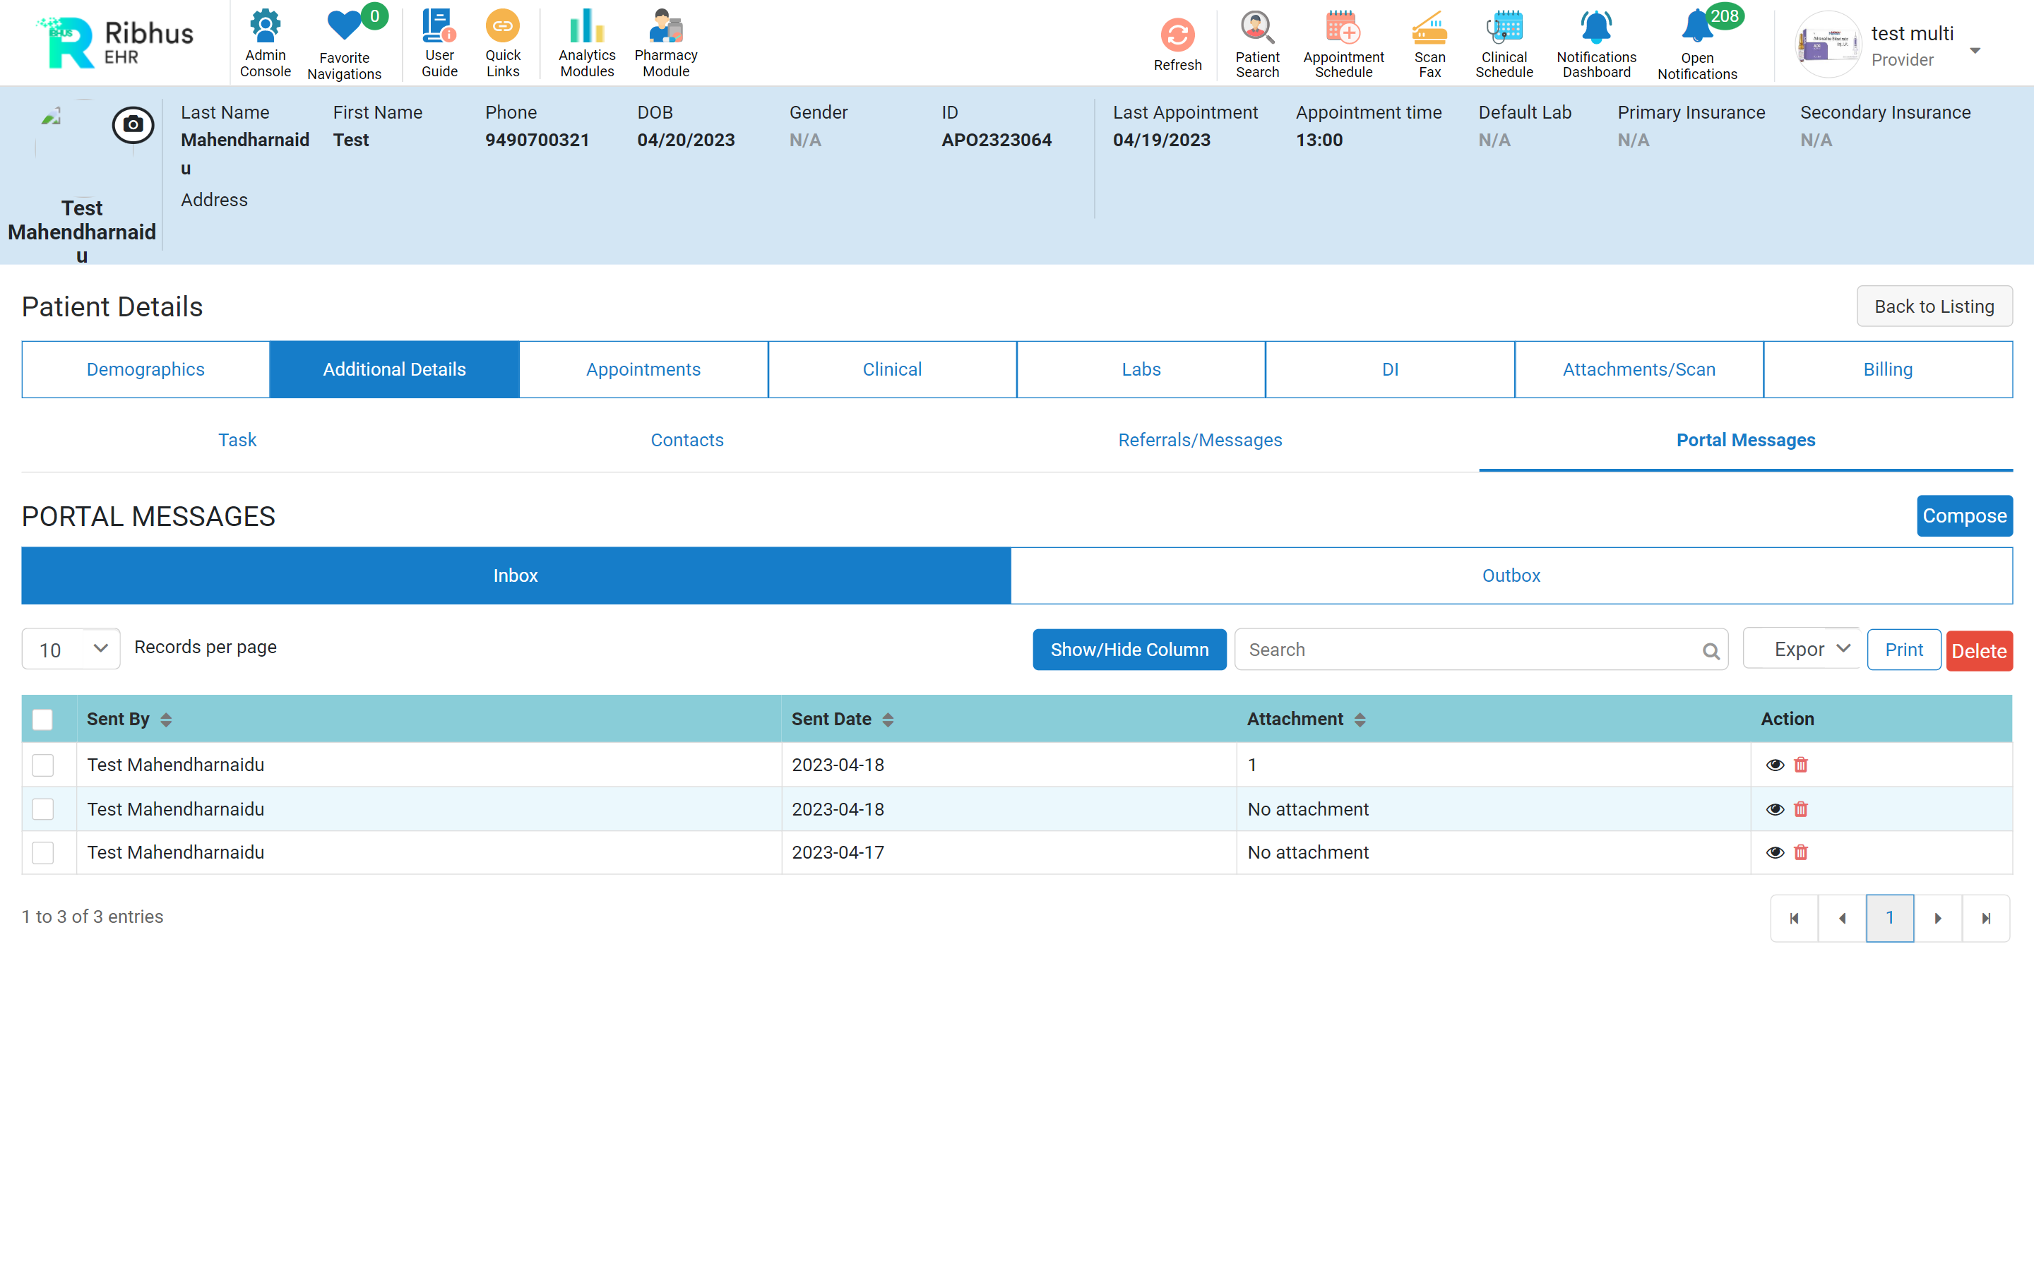The width and height of the screenshot is (2034, 1271).
Task: Open the Admin Console gear icon
Action: pos(265,27)
